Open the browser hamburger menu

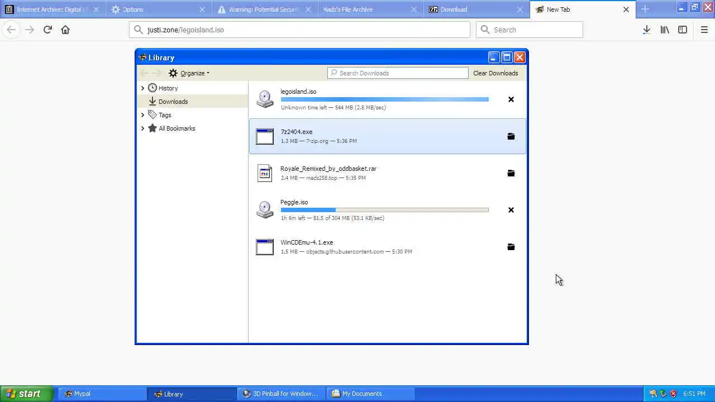(704, 30)
